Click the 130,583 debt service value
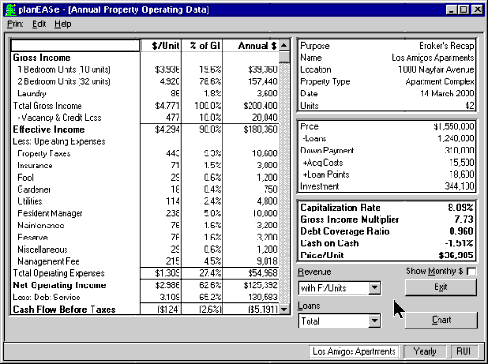 pos(262,298)
